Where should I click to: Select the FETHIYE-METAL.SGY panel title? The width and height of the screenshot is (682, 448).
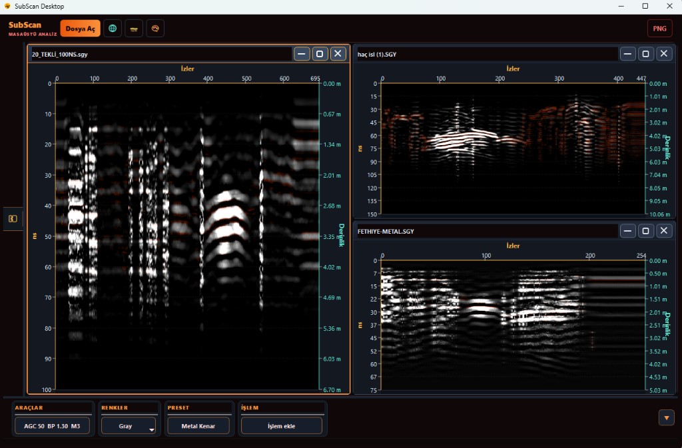point(386,231)
